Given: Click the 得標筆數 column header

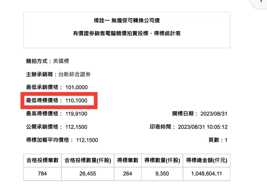Looking at the screenshot, I should (127, 160).
